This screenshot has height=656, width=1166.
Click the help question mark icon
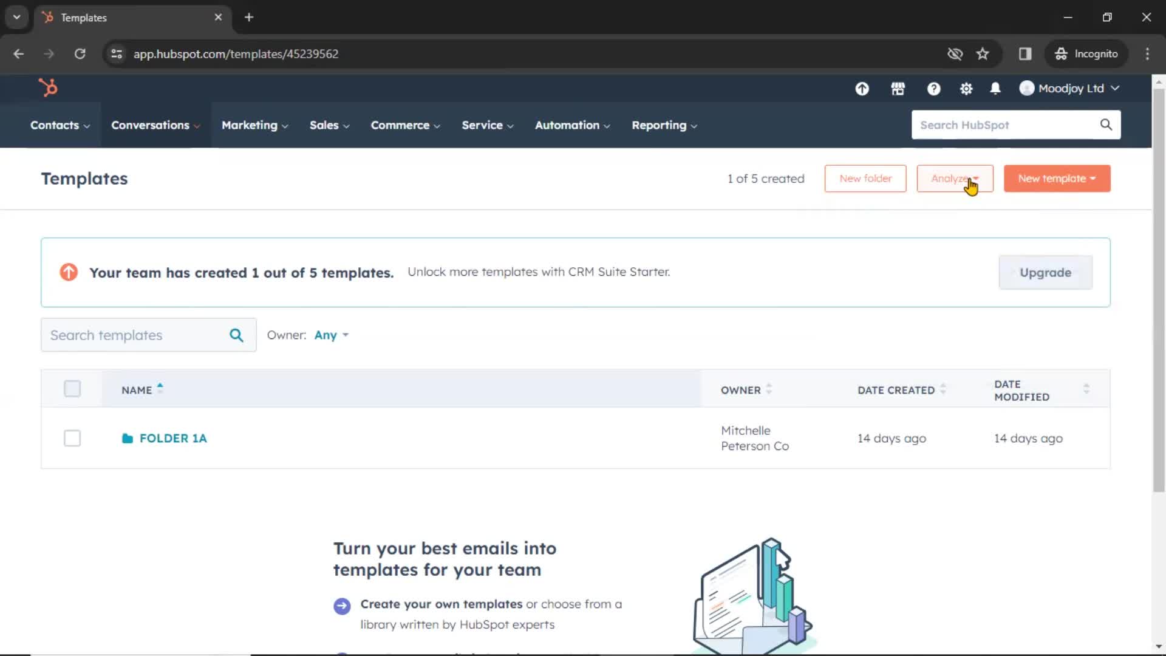934,88
